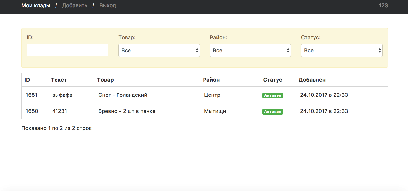
Task: Sort table by ID column header
Action: point(27,80)
